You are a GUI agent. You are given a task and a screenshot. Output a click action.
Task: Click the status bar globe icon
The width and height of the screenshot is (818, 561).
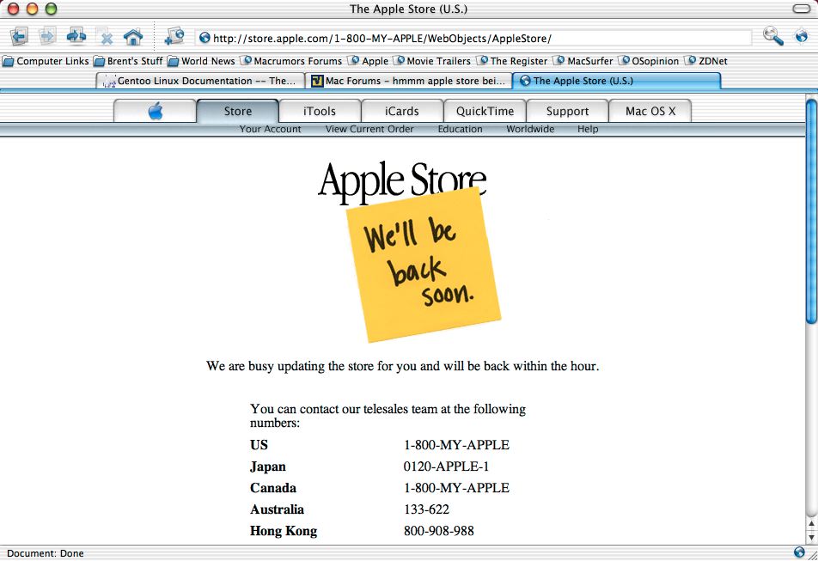coord(799,552)
